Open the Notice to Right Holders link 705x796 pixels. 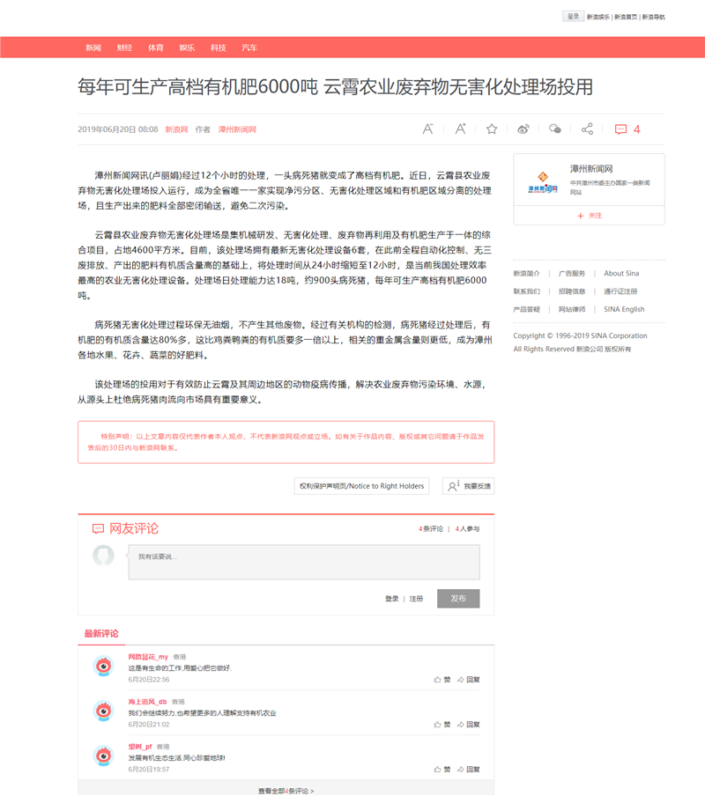(x=361, y=486)
